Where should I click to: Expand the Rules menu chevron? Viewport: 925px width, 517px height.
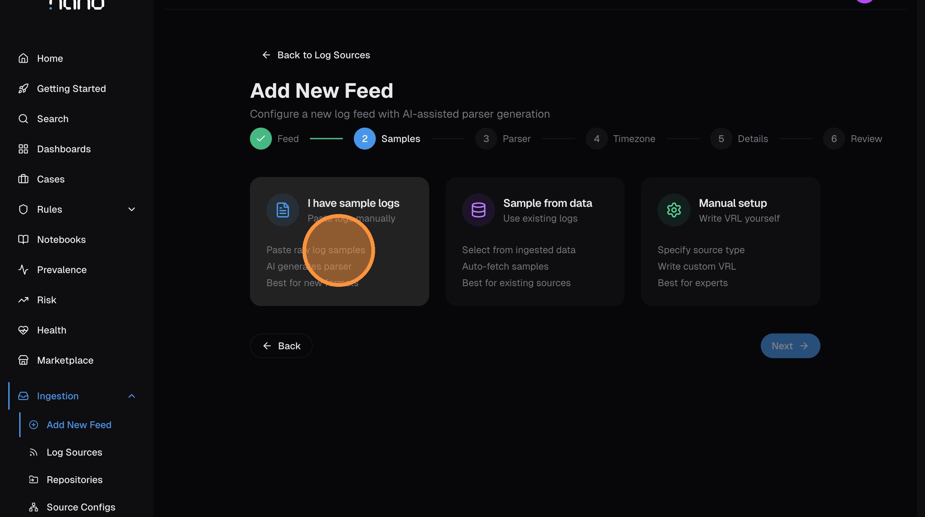click(131, 209)
